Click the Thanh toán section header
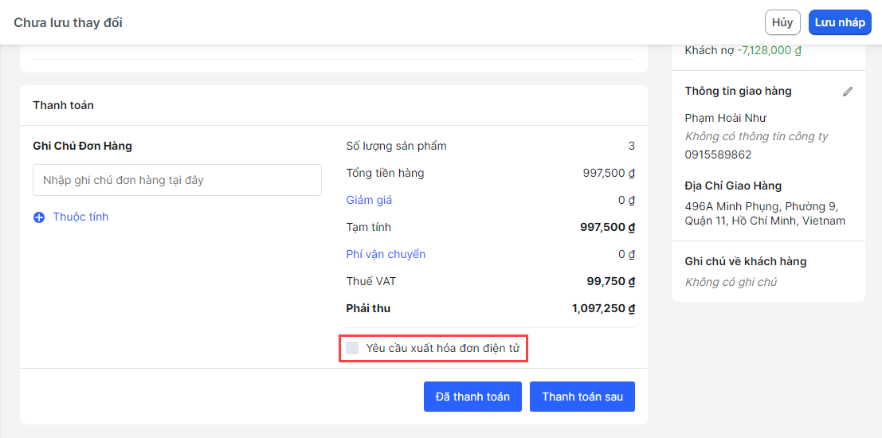Viewport: 882px width, 438px height. 63,105
